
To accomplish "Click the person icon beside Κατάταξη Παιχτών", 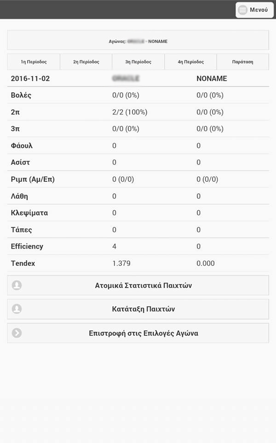I will [x=17, y=309].
